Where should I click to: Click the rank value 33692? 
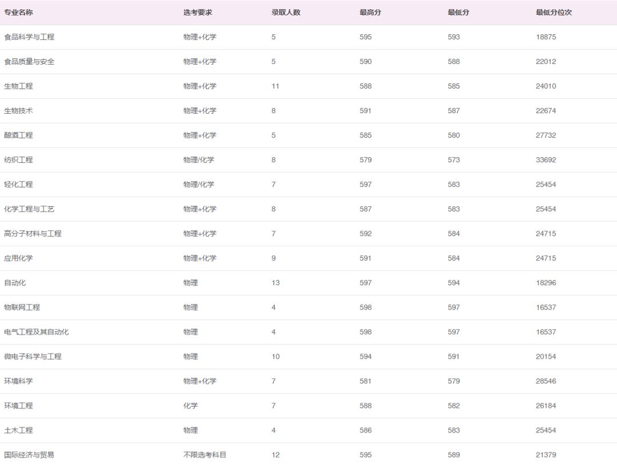point(546,160)
